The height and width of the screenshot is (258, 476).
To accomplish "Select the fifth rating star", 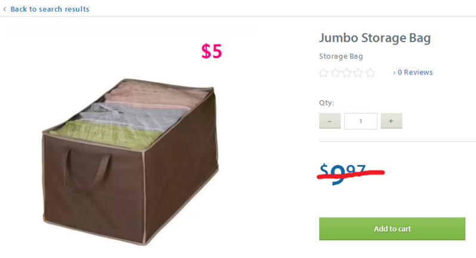I will point(370,73).
